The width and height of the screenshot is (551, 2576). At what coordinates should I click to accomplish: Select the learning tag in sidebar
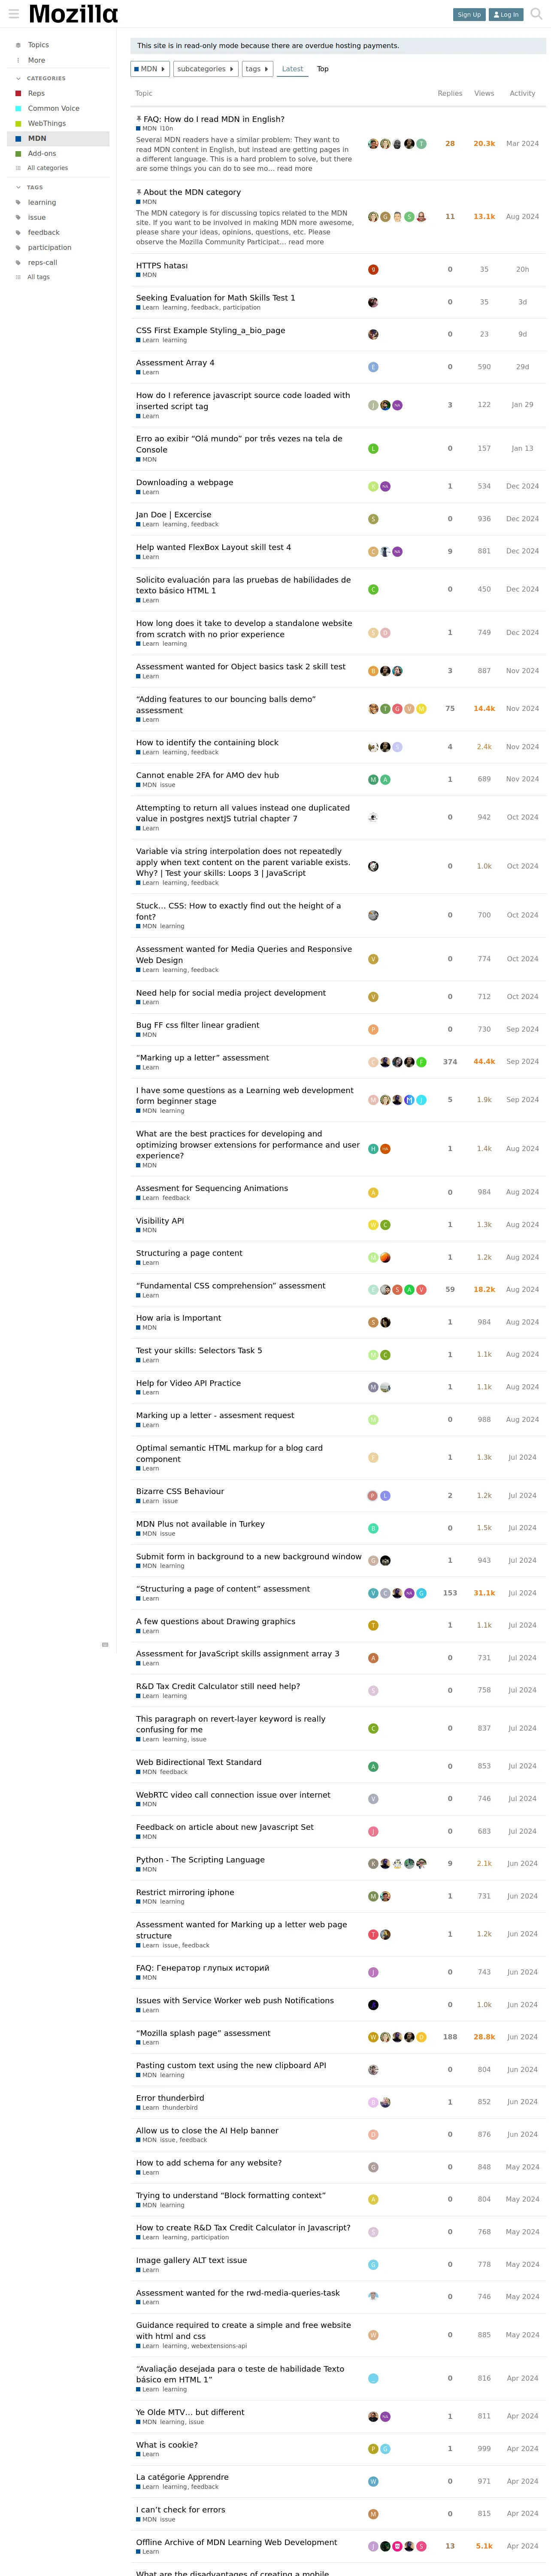tap(42, 202)
